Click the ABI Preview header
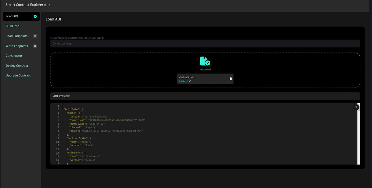Viewport: 372px width, 188px height. click(205, 96)
